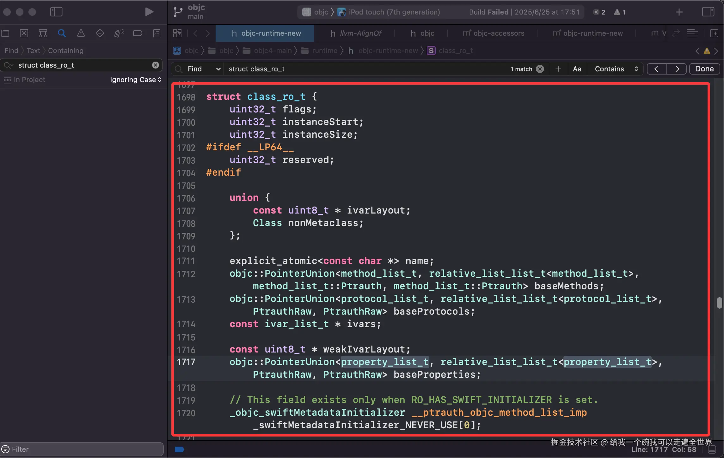Switch to the llvm-AlignOf tab
Viewport: 724px width, 458px height.
[x=356, y=33]
